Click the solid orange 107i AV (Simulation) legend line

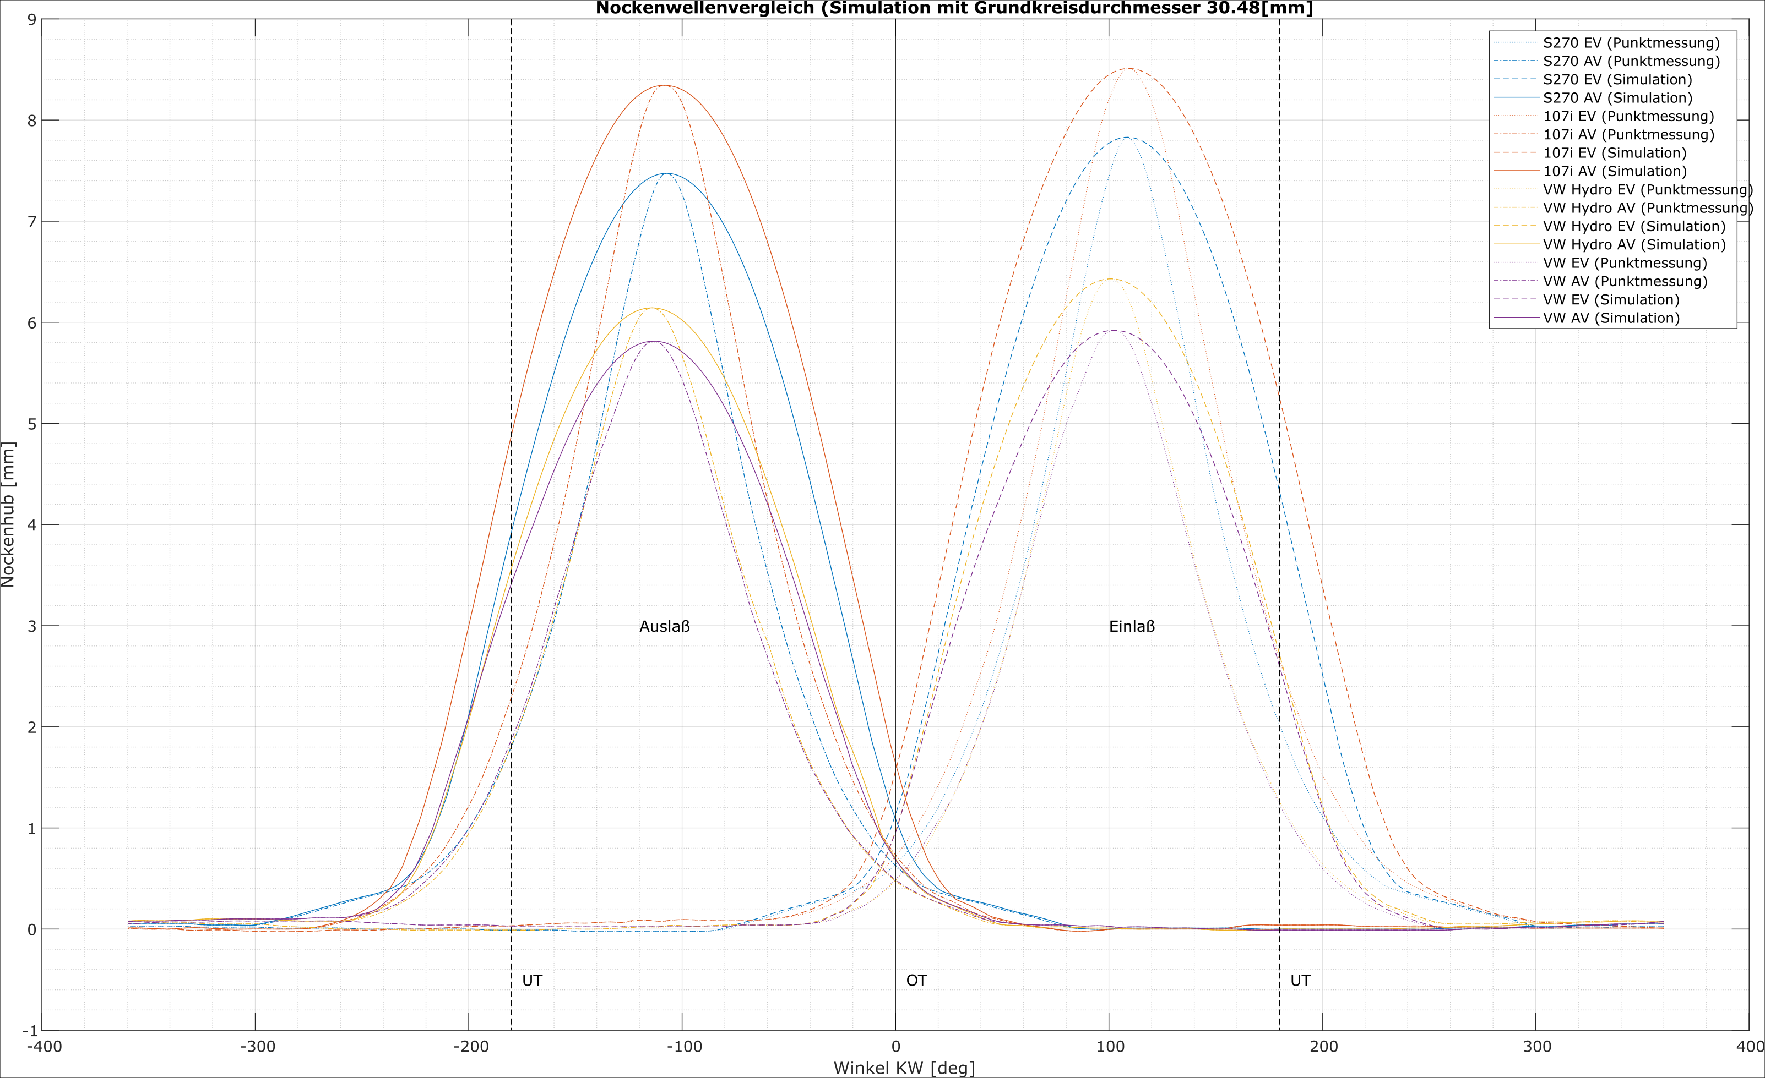(x=1516, y=171)
